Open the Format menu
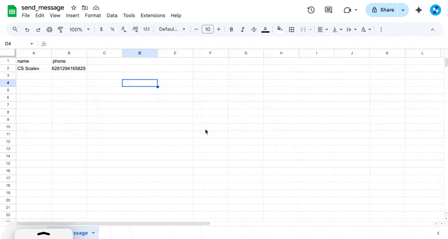 (93, 16)
